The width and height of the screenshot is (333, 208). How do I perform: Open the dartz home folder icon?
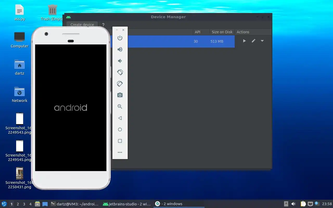[x=20, y=67]
